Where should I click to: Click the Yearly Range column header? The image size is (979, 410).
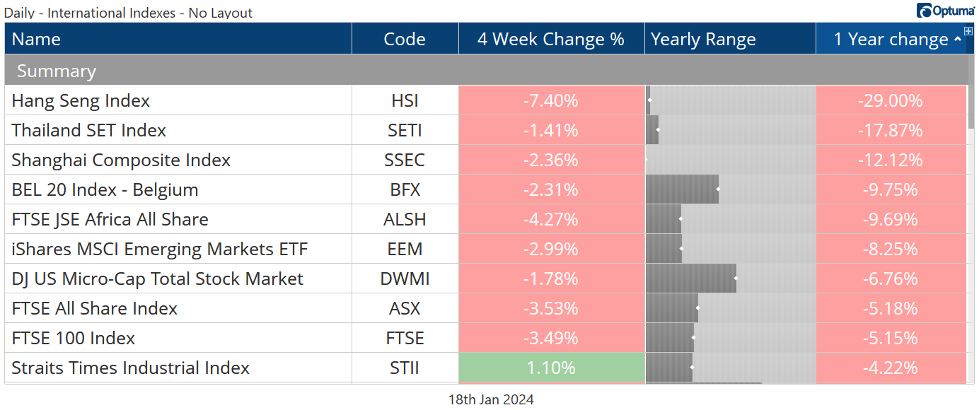[703, 39]
